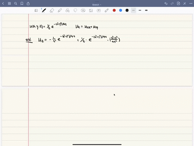Open the Sketch title dropdown
Image resolution: width=194 pixels, height=146 pixels.
point(97,5)
